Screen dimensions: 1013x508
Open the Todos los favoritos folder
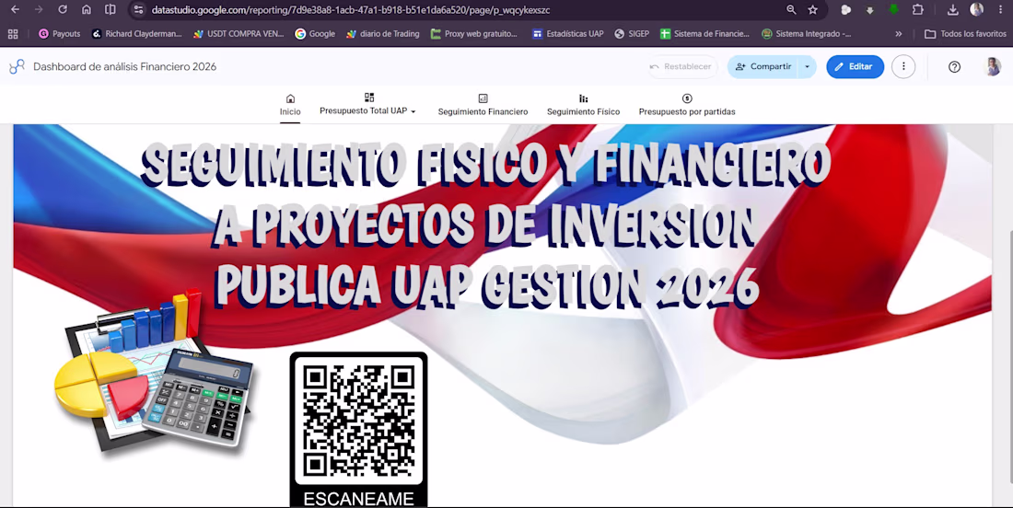[x=965, y=33]
